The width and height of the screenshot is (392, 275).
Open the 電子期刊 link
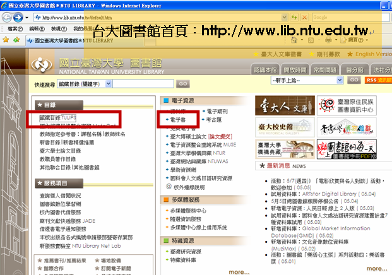(217, 112)
